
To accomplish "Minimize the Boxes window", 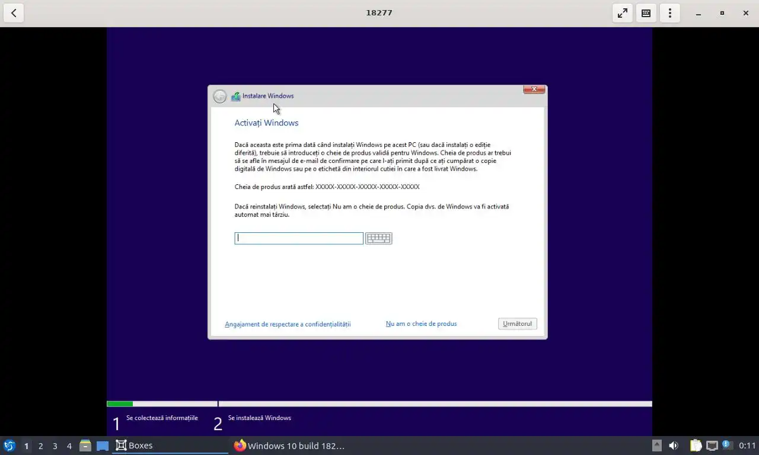I will [x=699, y=13].
